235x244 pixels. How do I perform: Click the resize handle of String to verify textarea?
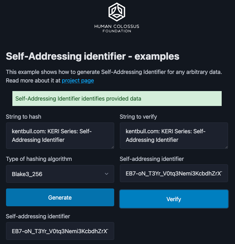(226, 147)
